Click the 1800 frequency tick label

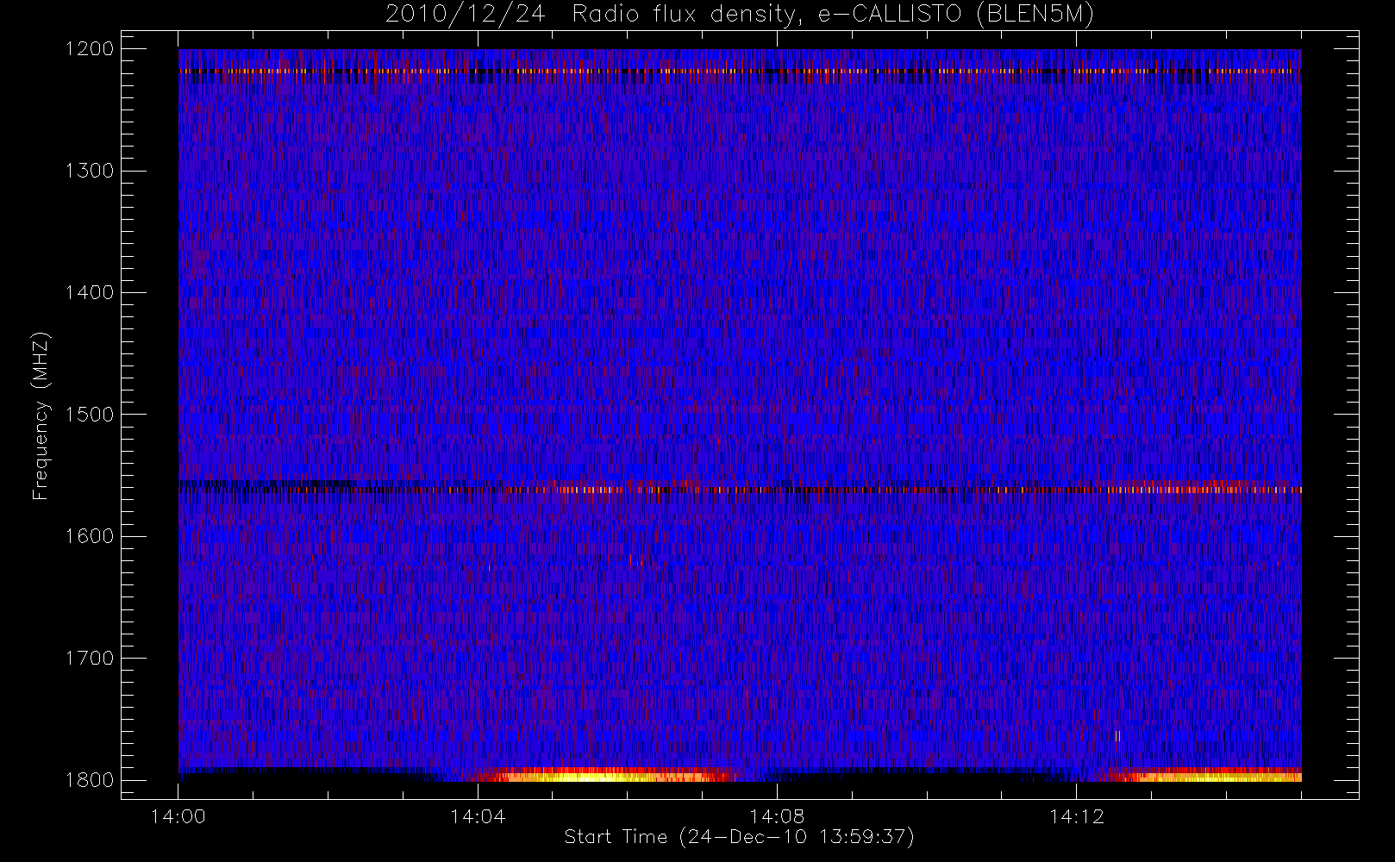90,780
